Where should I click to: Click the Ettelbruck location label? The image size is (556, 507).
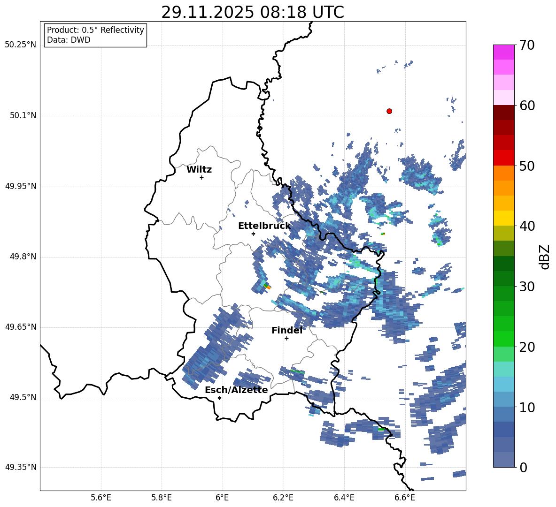(x=264, y=226)
